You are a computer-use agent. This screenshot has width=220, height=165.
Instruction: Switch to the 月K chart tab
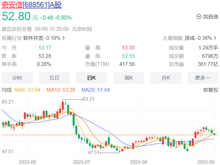point(166,78)
